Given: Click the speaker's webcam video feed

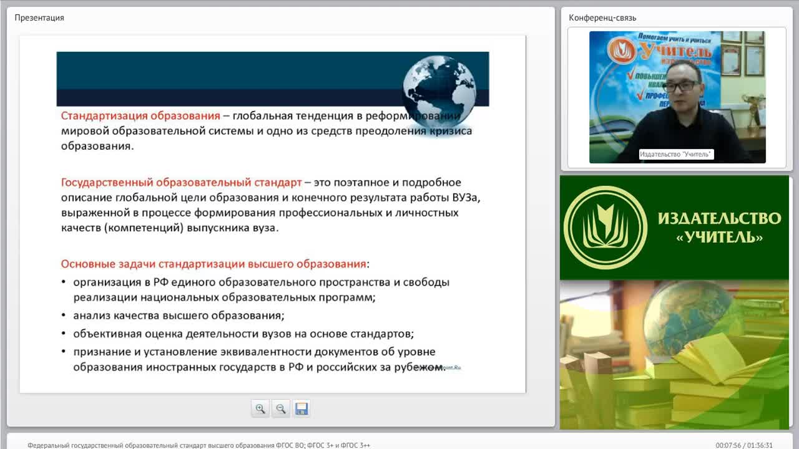Looking at the screenshot, I should pyautogui.click(x=677, y=97).
